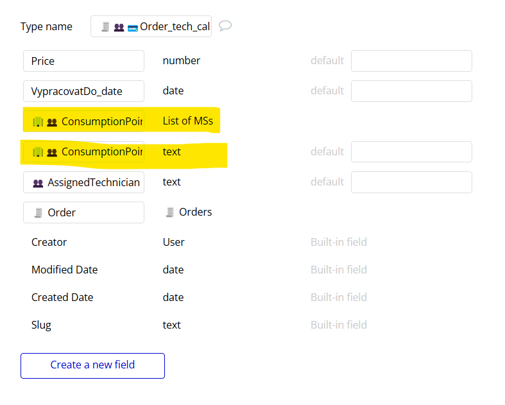505x405 pixels.
Task: Click the Slug built-in field label
Action: coord(41,325)
